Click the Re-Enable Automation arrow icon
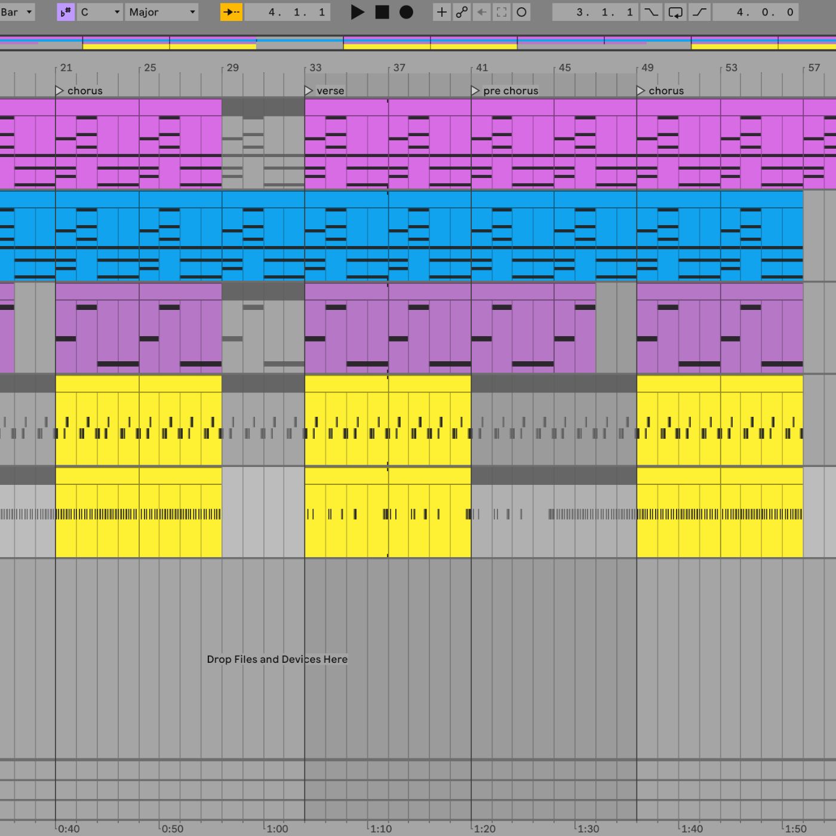Screen dimensions: 836x836 (482, 12)
